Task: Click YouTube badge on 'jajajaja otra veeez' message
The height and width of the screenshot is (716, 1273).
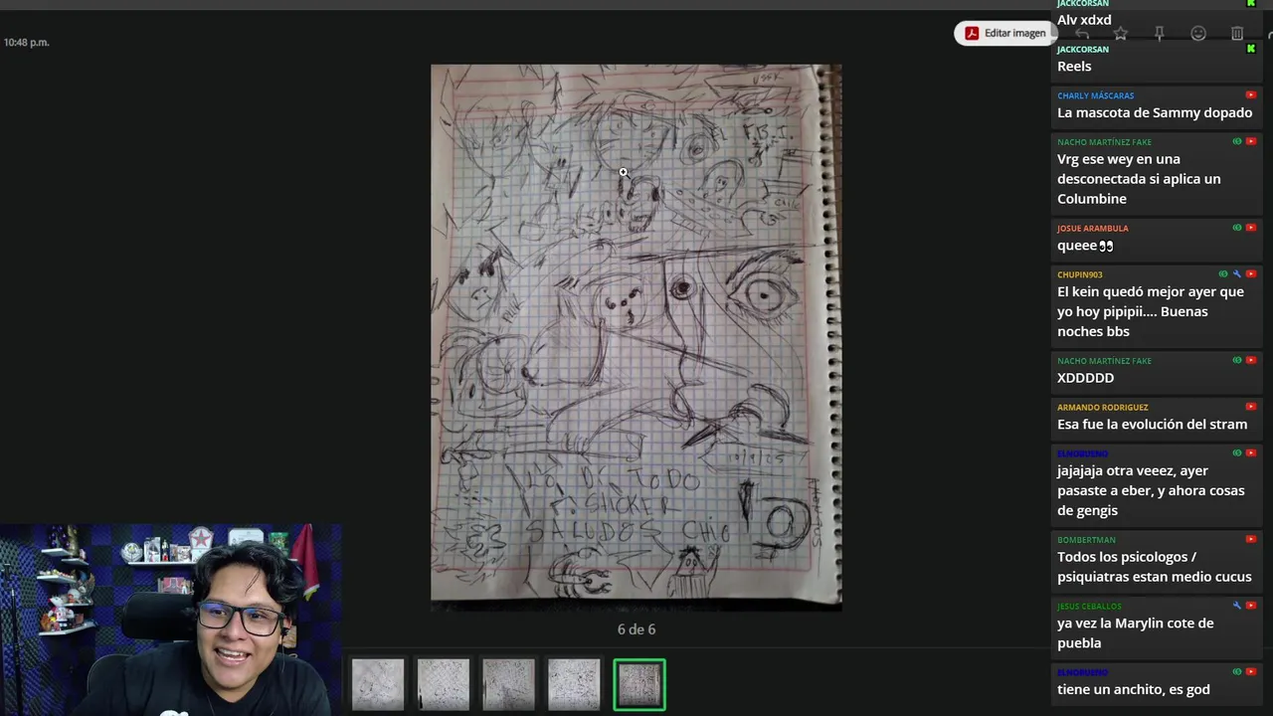Action: click(x=1251, y=453)
